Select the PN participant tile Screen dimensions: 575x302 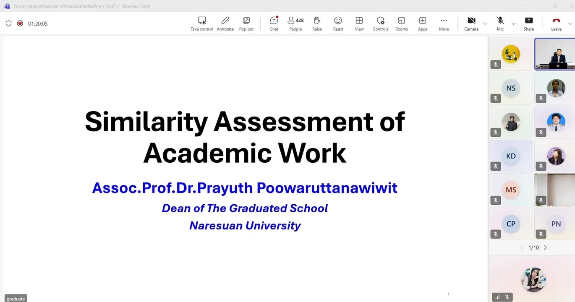555,224
